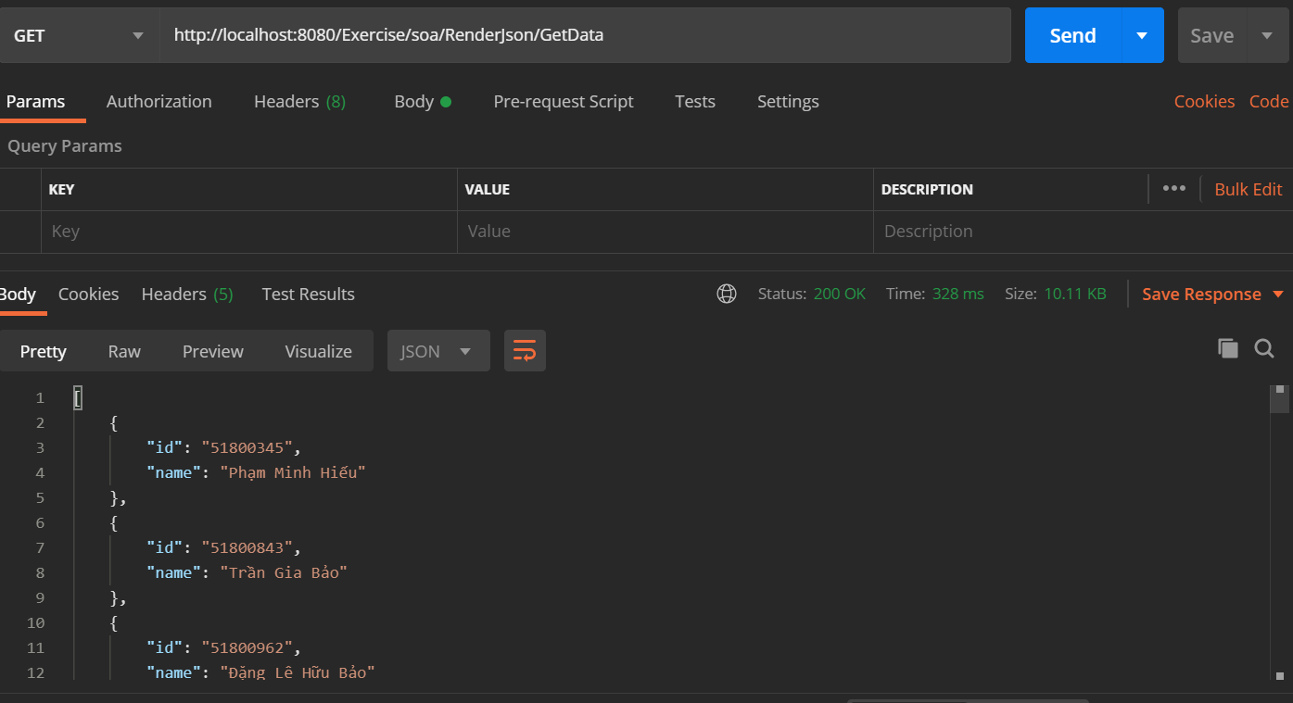Switch to the Params tab
The image size is (1293, 703).
(x=36, y=101)
